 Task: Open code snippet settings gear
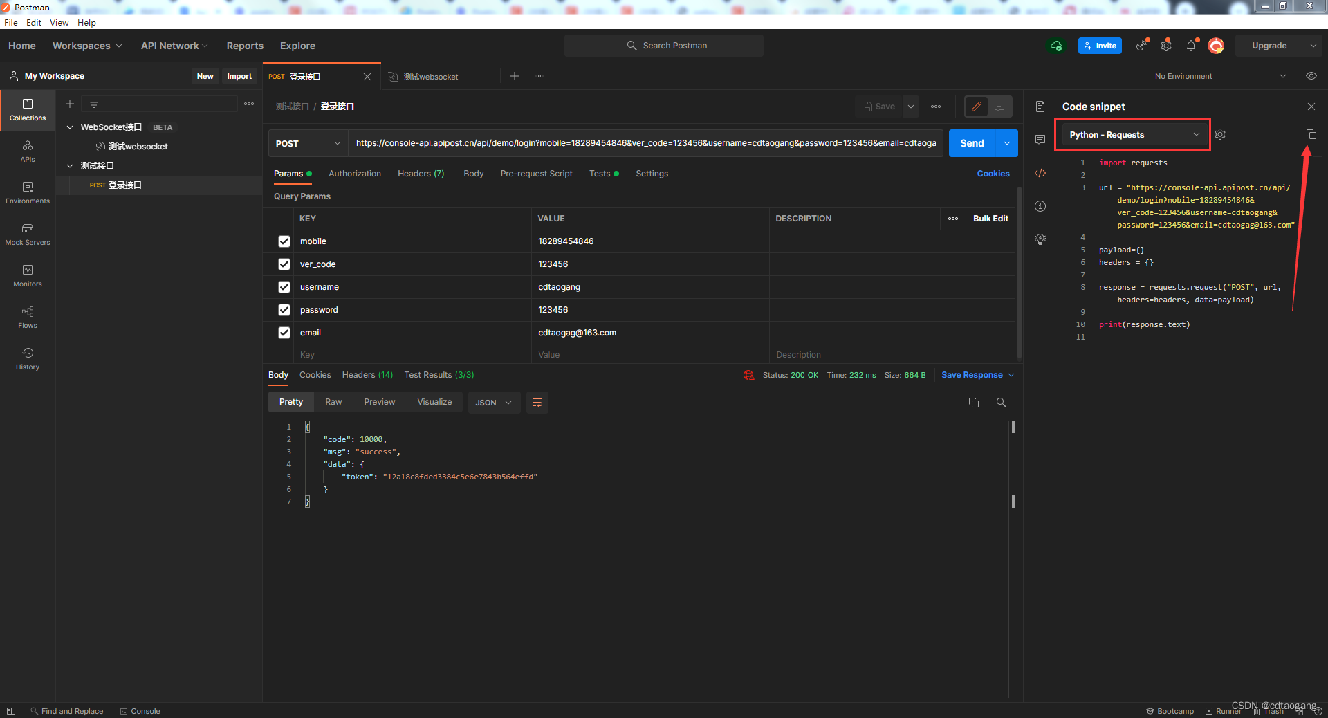[1220, 134]
